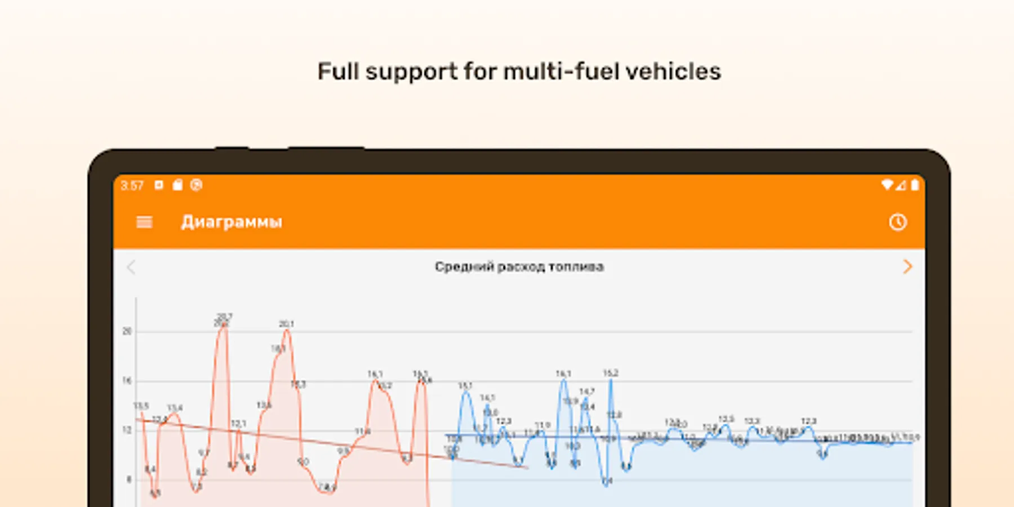Tap the circular notification icon in status bar
Screen dimensions: 1014x507
click(196, 185)
